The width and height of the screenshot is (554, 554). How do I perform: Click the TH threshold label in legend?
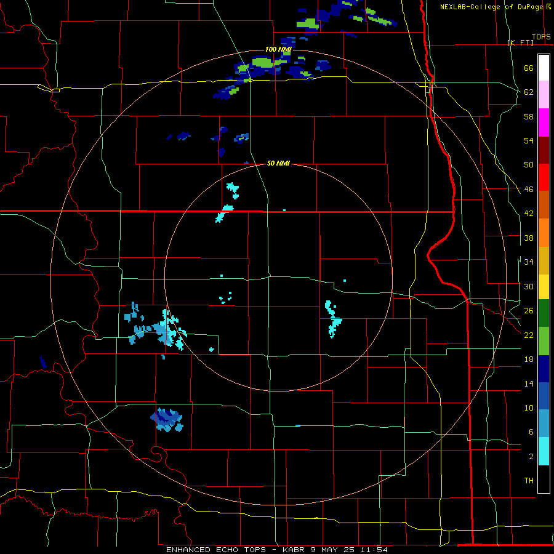coord(529,481)
